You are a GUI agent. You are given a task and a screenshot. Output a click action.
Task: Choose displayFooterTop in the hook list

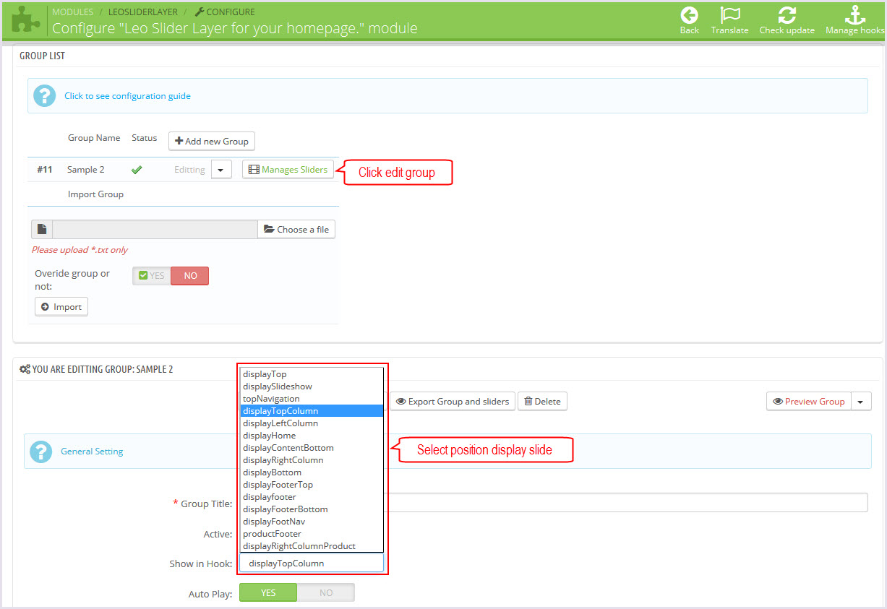click(278, 485)
